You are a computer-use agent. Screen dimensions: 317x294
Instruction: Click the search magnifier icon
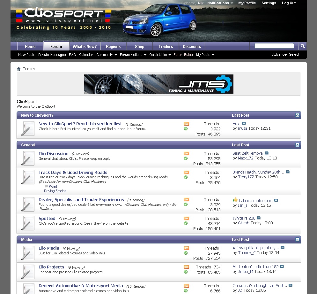303,46
